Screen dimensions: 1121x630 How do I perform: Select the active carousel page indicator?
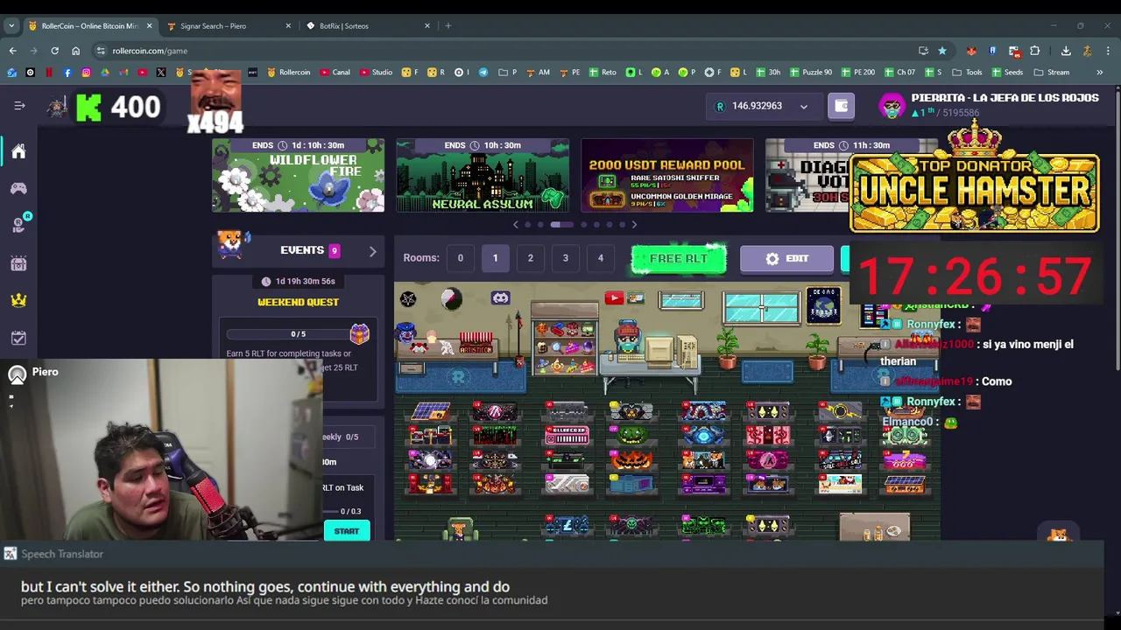click(x=561, y=225)
